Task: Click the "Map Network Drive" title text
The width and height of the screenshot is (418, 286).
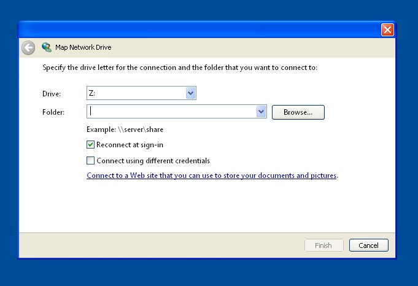Action: click(83, 47)
